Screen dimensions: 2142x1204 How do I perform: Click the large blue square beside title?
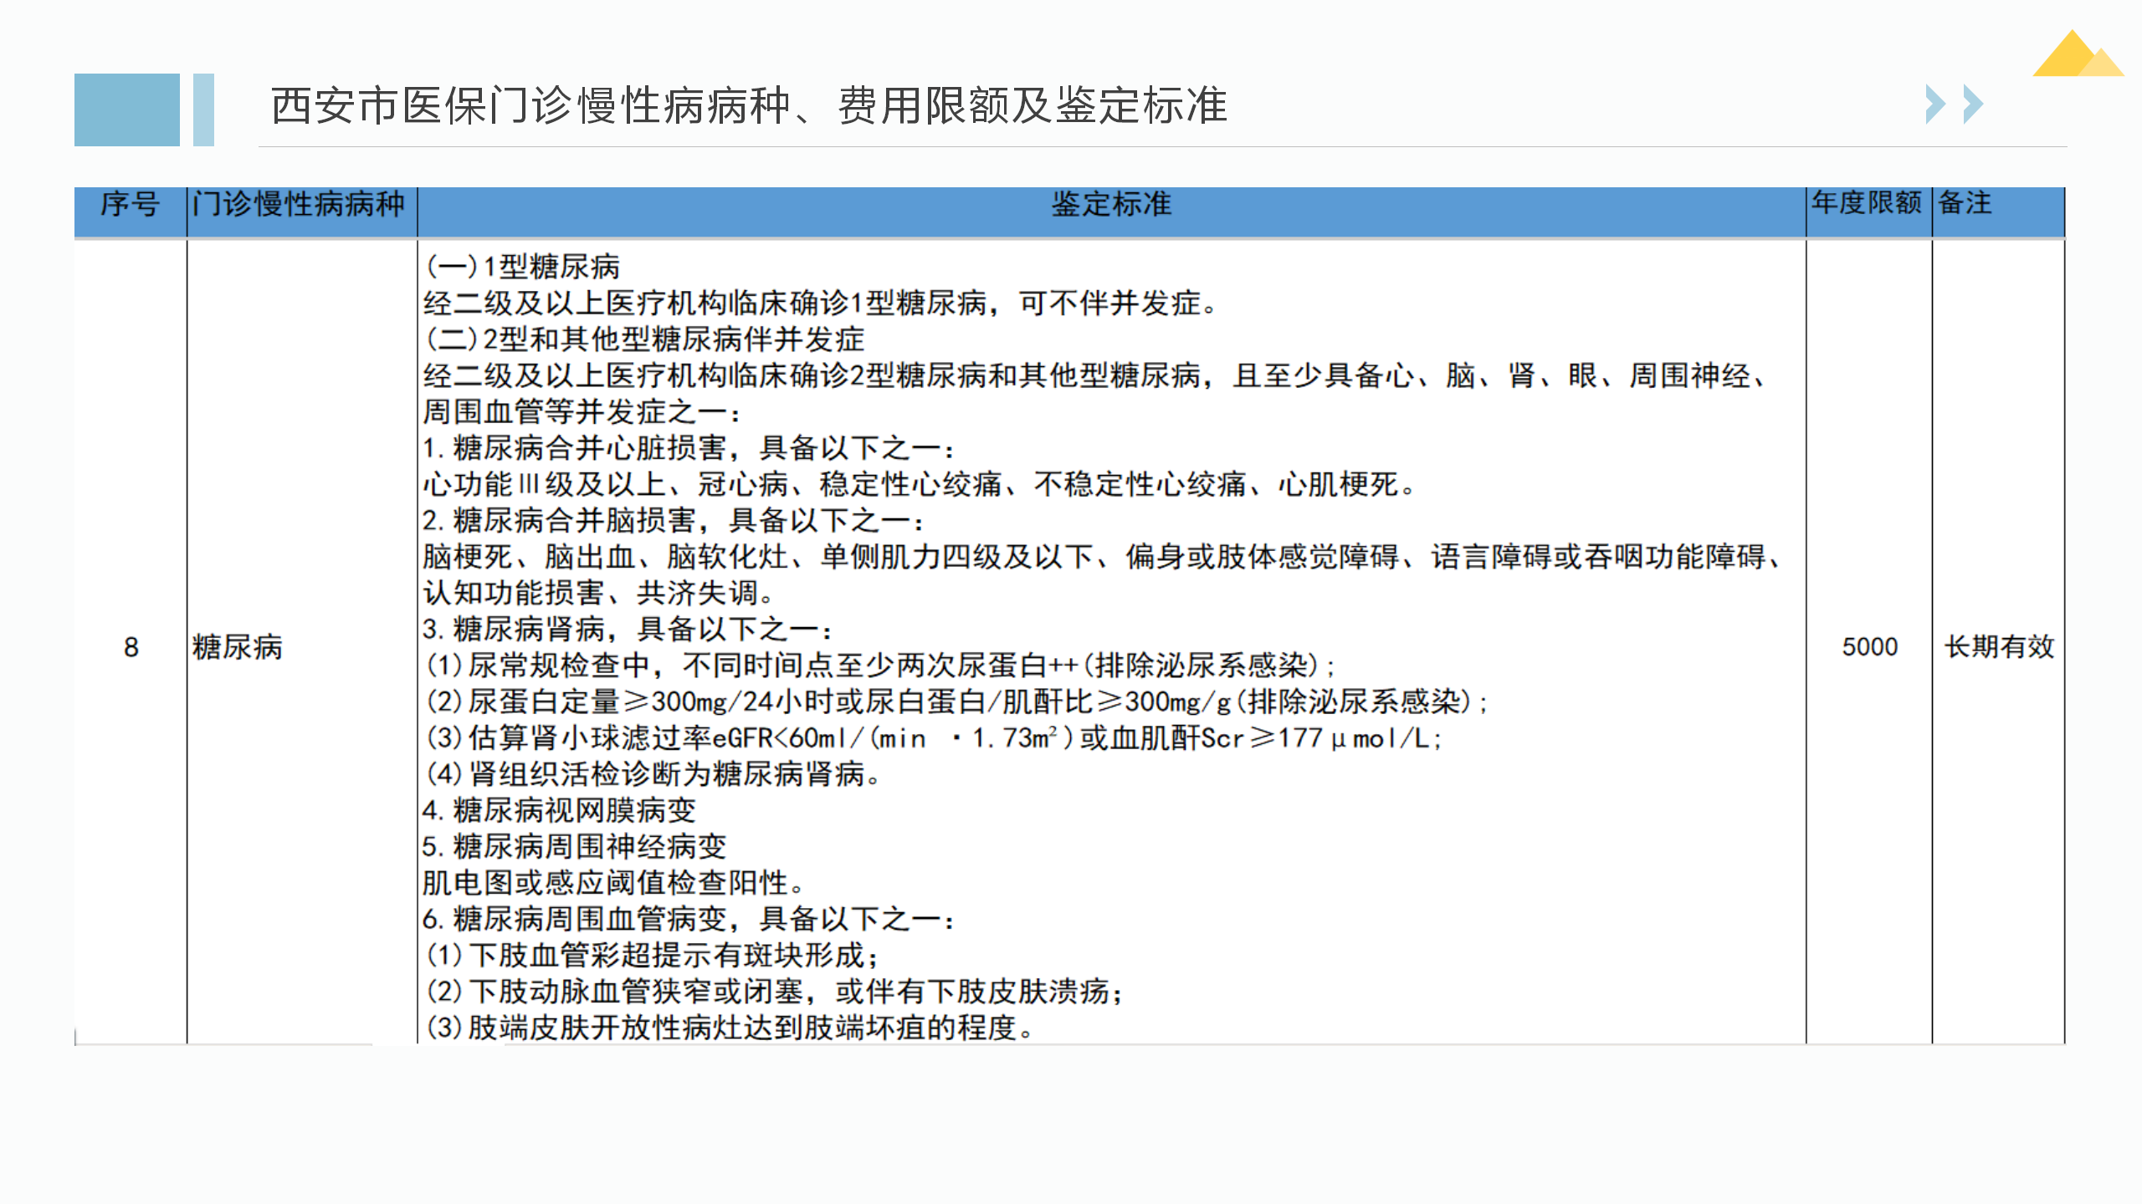pyautogui.click(x=126, y=110)
